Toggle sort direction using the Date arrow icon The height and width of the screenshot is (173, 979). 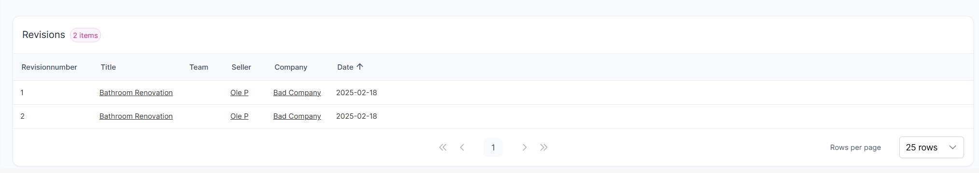click(360, 67)
